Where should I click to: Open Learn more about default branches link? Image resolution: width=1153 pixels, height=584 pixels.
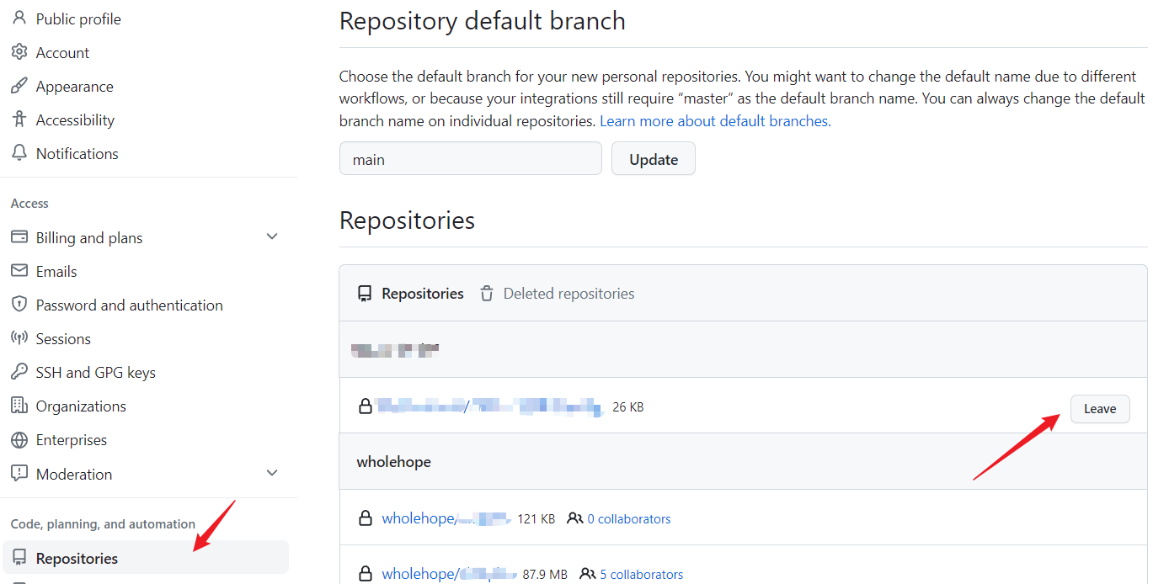click(x=714, y=121)
